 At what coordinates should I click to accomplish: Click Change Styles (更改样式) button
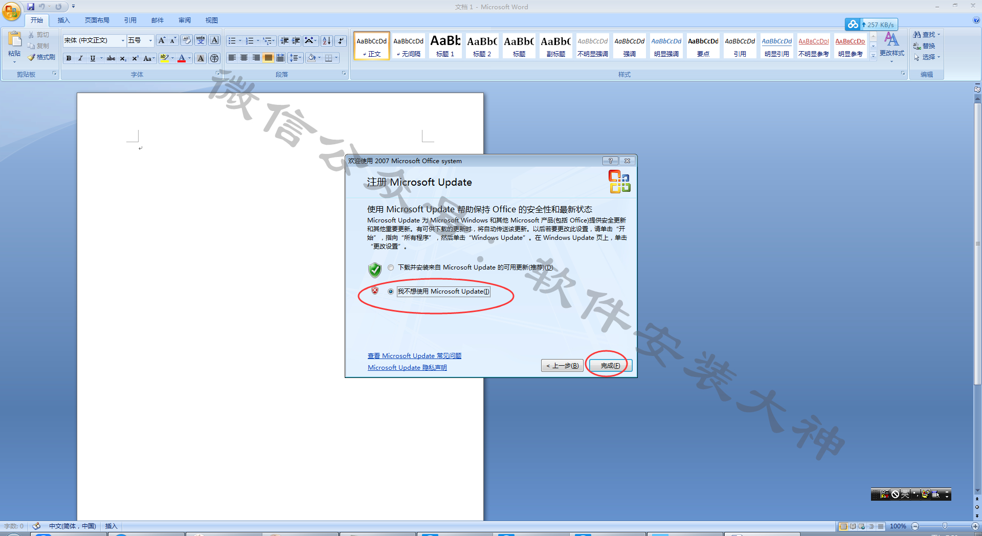point(891,46)
